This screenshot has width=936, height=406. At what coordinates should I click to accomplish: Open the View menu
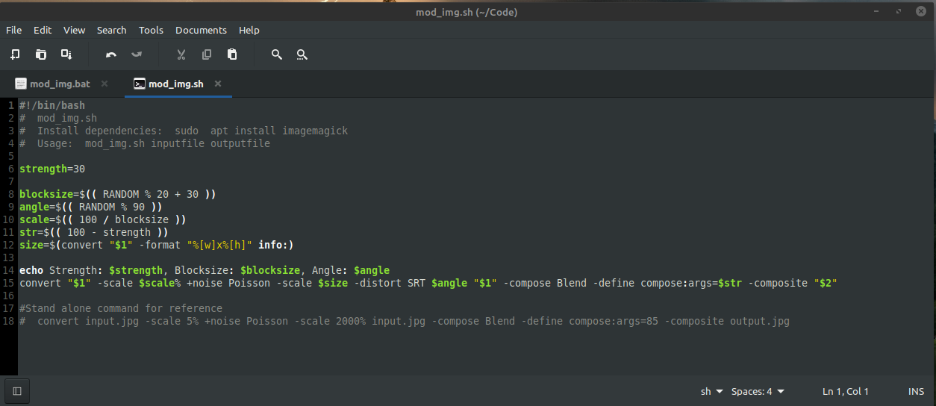tap(75, 31)
